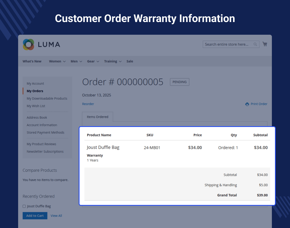
Task: Click the Joust Duffle Bag product name in table
Action: 103,147
